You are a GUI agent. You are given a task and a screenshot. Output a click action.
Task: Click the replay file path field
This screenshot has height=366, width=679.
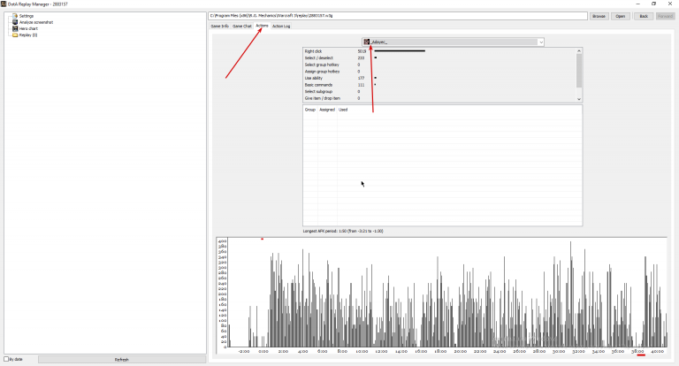(398, 16)
